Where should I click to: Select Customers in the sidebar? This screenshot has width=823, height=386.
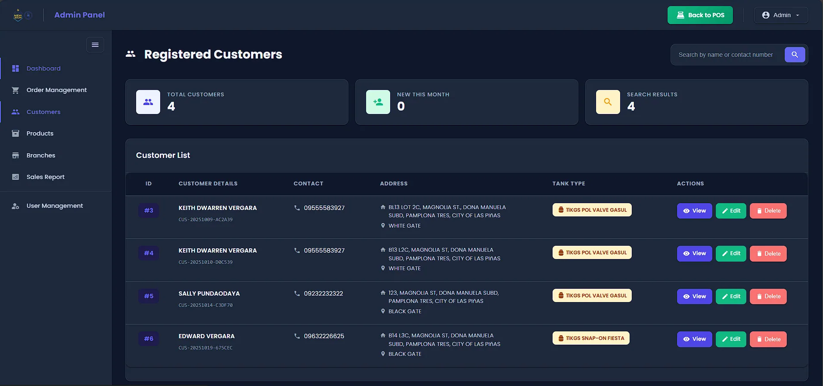(x=56, y=112)
